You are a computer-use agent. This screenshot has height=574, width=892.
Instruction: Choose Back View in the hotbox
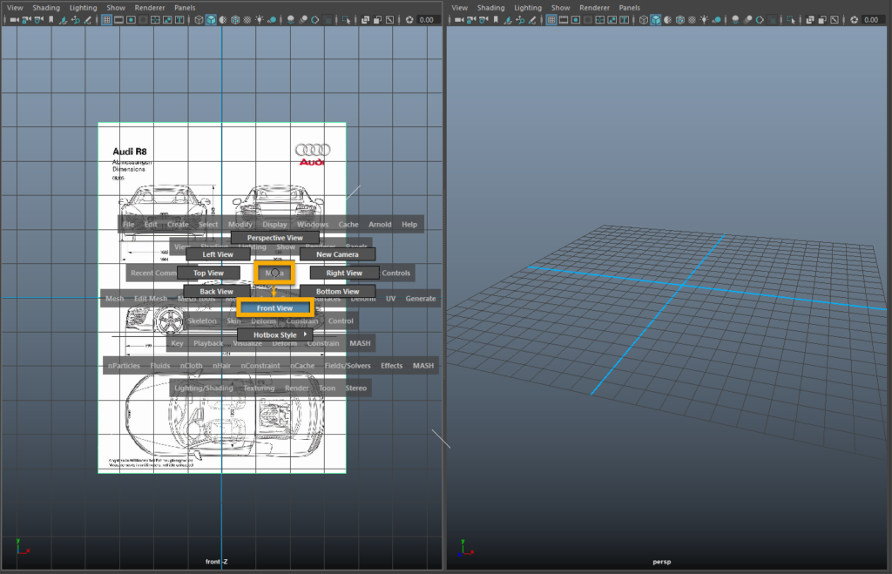pyautogui.click(x=216, y=291)
